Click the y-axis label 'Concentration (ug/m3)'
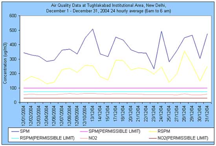 (5, 63)
